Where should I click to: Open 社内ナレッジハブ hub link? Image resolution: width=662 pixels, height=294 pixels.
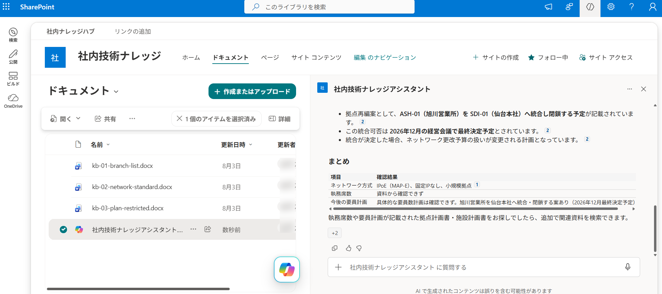(x=71, y=31)
